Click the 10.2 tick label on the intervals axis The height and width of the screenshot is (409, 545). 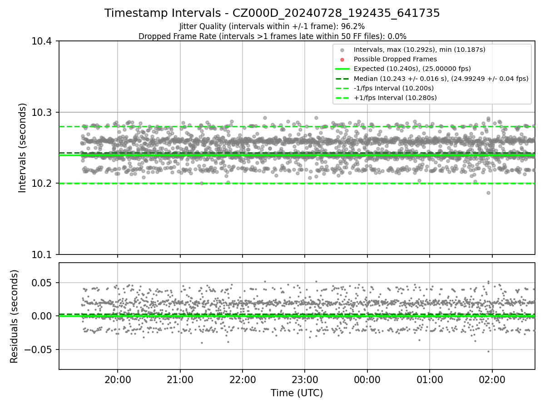(x=43, y=184)
